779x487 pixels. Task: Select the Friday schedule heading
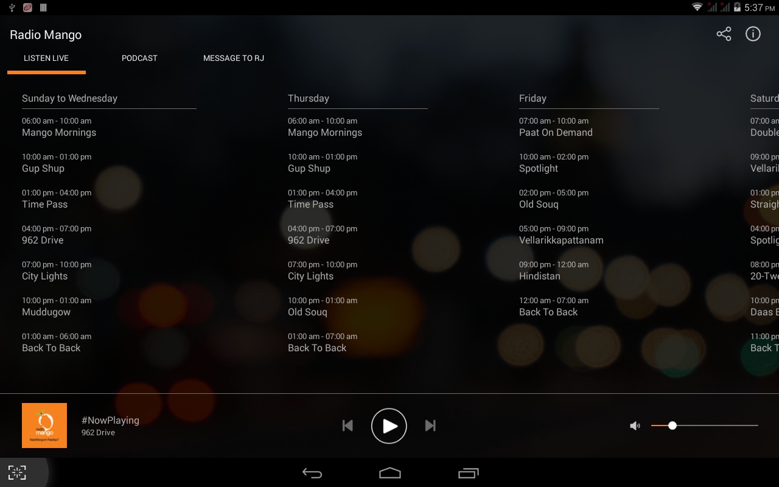tap(533, 98)
